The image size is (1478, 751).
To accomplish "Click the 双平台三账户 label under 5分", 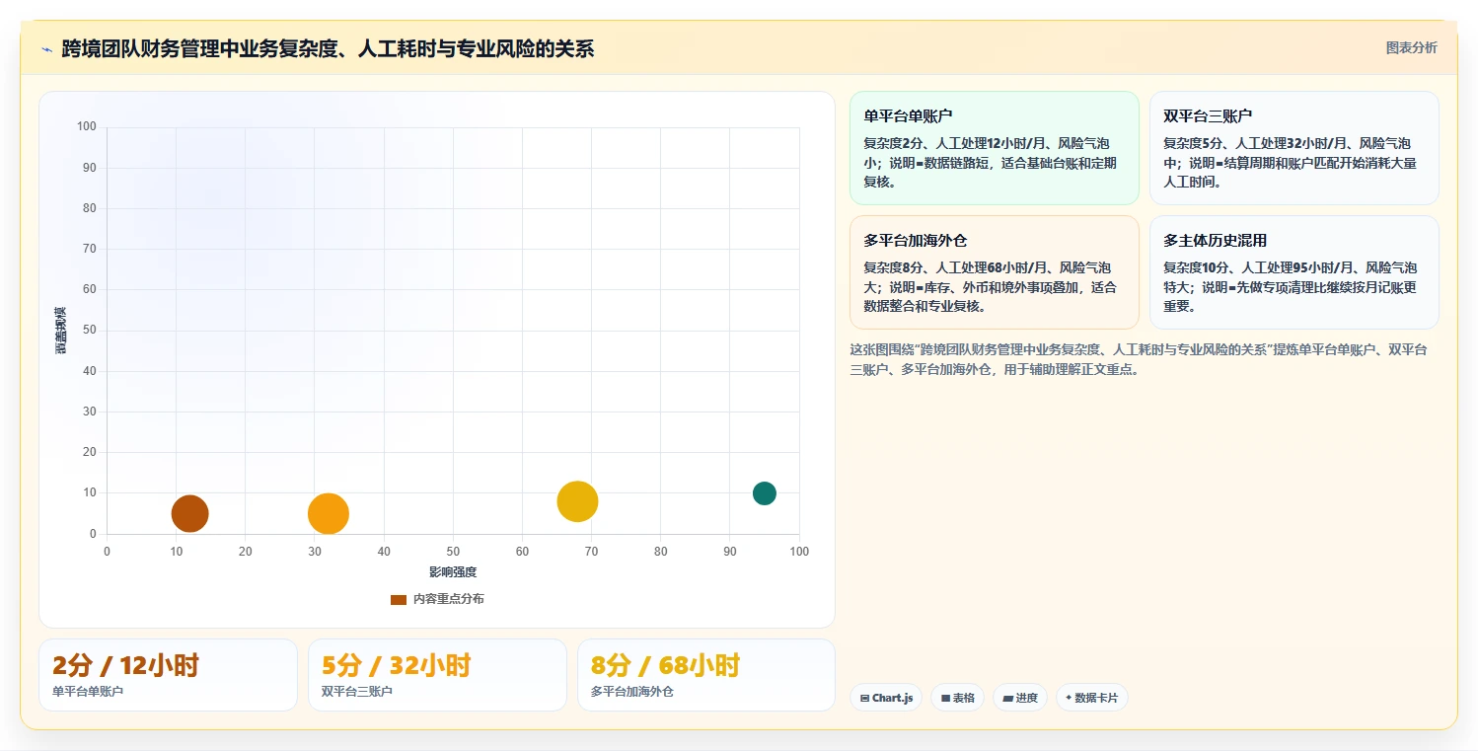I will click(x=357, y=692).
